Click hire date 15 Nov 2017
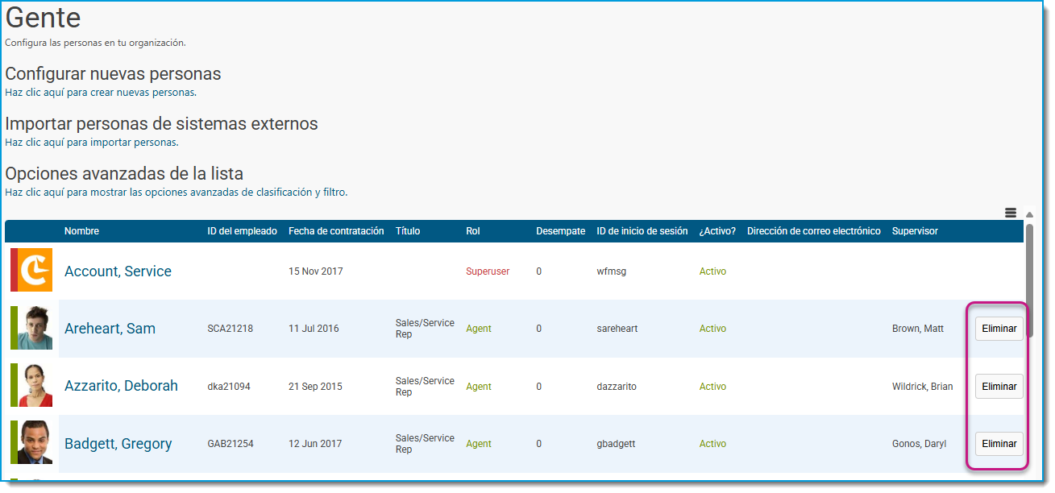The image size is (1055, 493). pos(316,271)
